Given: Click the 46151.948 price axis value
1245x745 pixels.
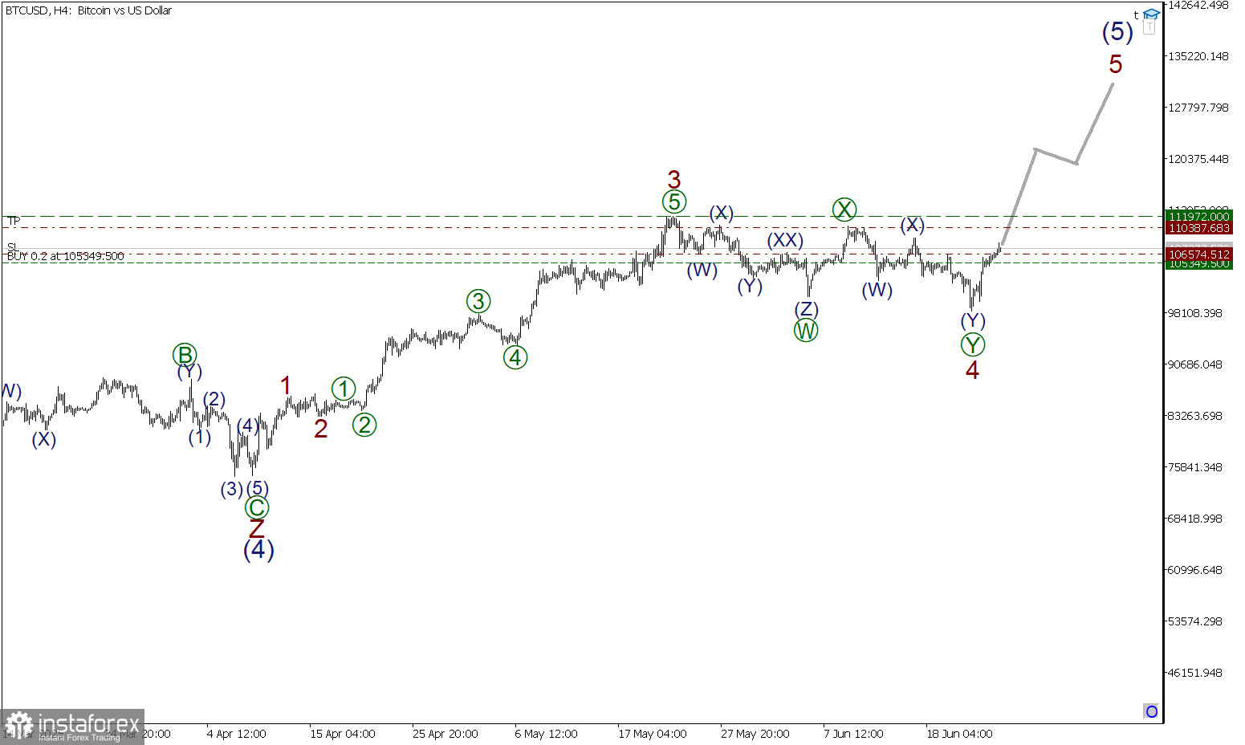Looking at the screenshot, I should pyautogui.click(x=1196, y=673).
